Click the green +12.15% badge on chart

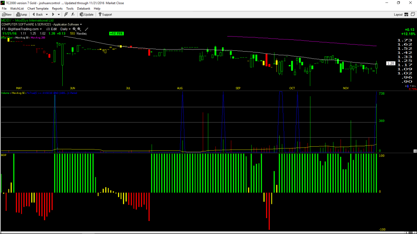[x=116, y=33]
